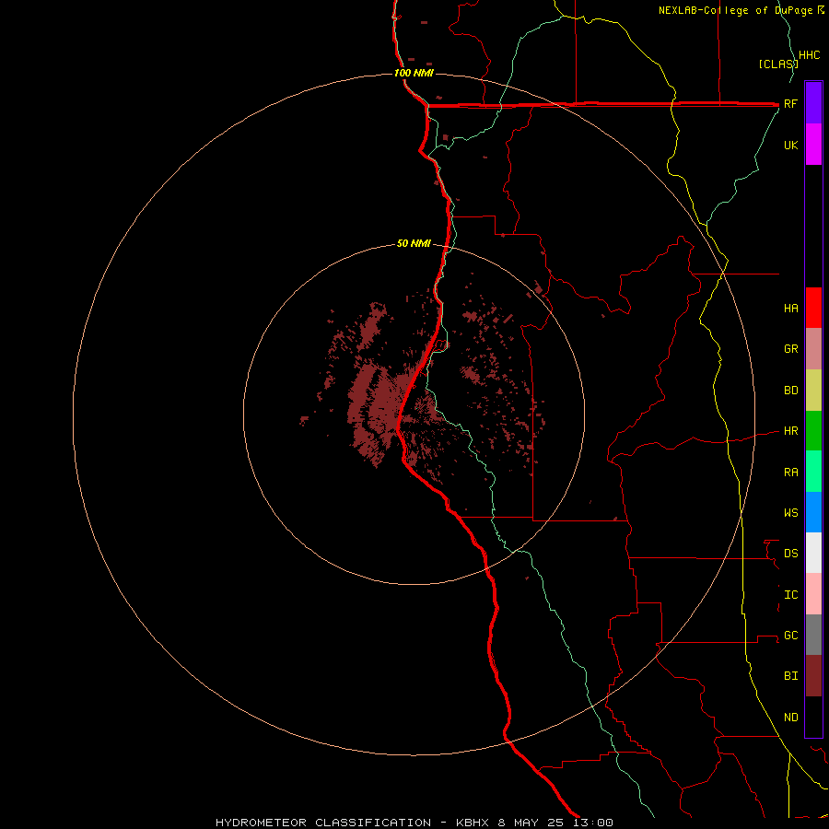
Task: Click the RF purple legend swatch
Action: tap(813, 103)
